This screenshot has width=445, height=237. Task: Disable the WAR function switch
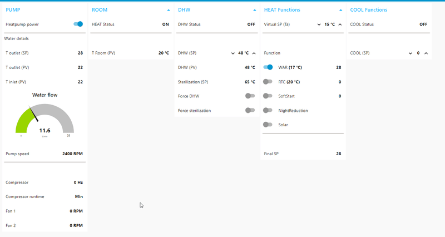coord(268,67)
